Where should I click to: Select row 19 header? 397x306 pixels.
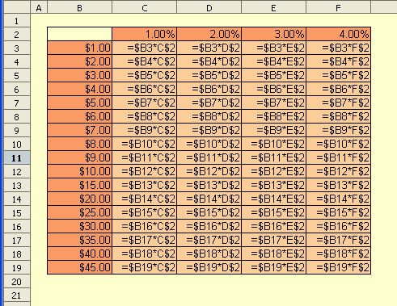tap(17, 268)
